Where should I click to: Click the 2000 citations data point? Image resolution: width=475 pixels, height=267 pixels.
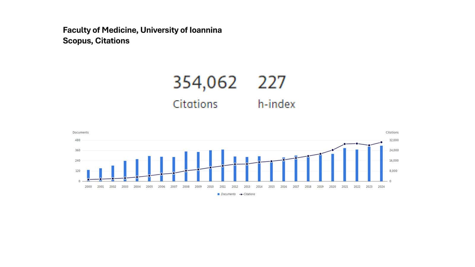tap(88, 179)
